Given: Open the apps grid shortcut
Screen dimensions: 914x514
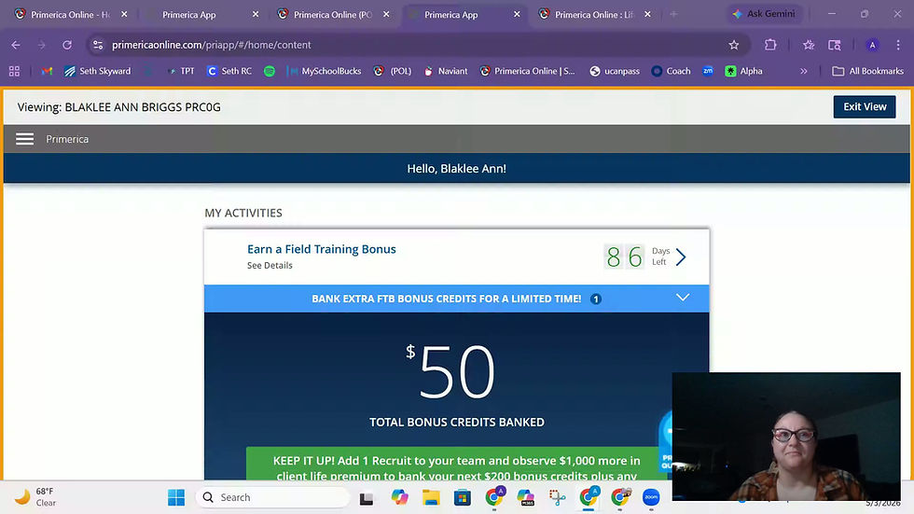Looking at the screenshot, I should 15,71.
